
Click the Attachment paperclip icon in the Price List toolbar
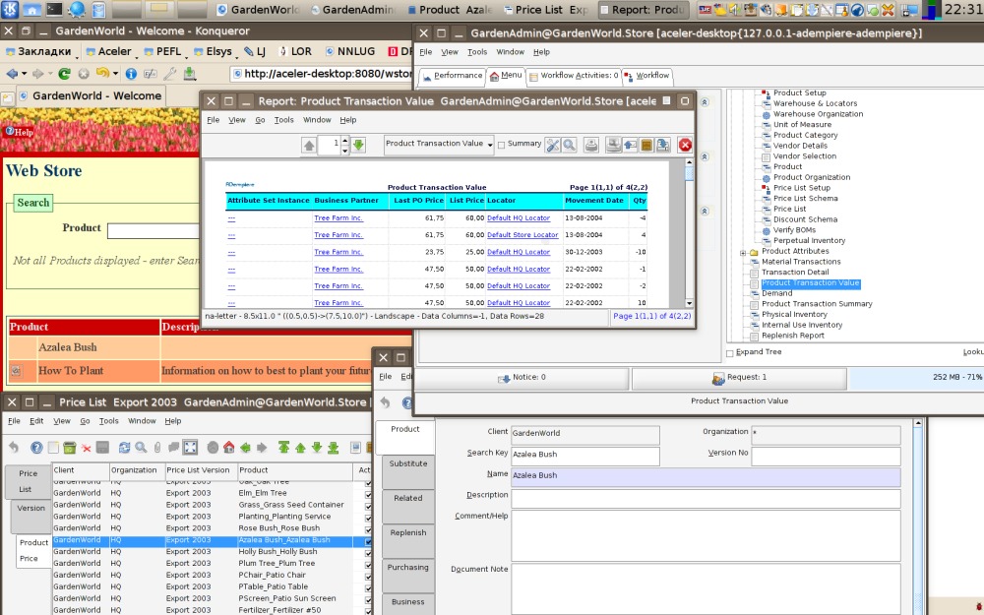pyautogui.click(x=156, y=448)
